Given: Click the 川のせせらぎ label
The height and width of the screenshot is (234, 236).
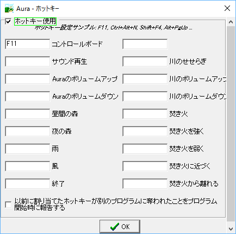Looking at the screenshot, I should [188, 62].
